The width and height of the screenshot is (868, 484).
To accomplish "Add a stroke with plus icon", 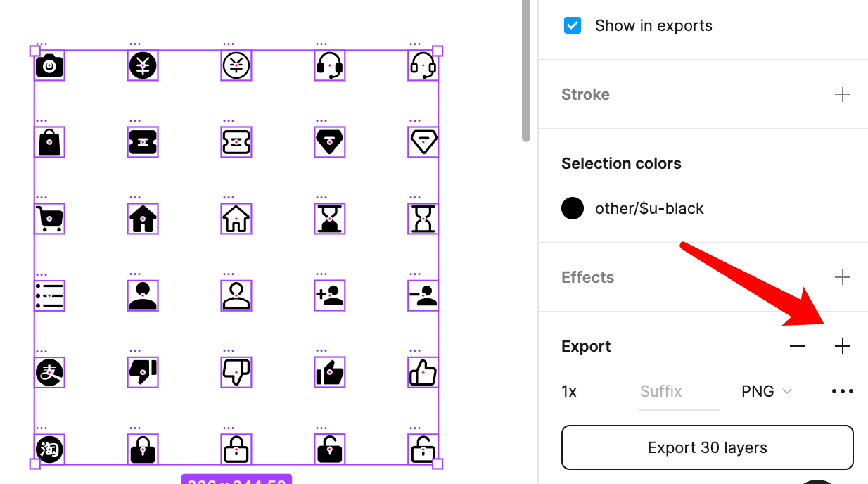I will click(842, 94).
